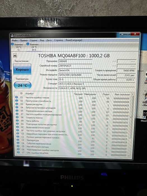Click status icon for 04 Запуски/остановки шпинделя
Screen dimensions: 147x196
coord(17,107)
